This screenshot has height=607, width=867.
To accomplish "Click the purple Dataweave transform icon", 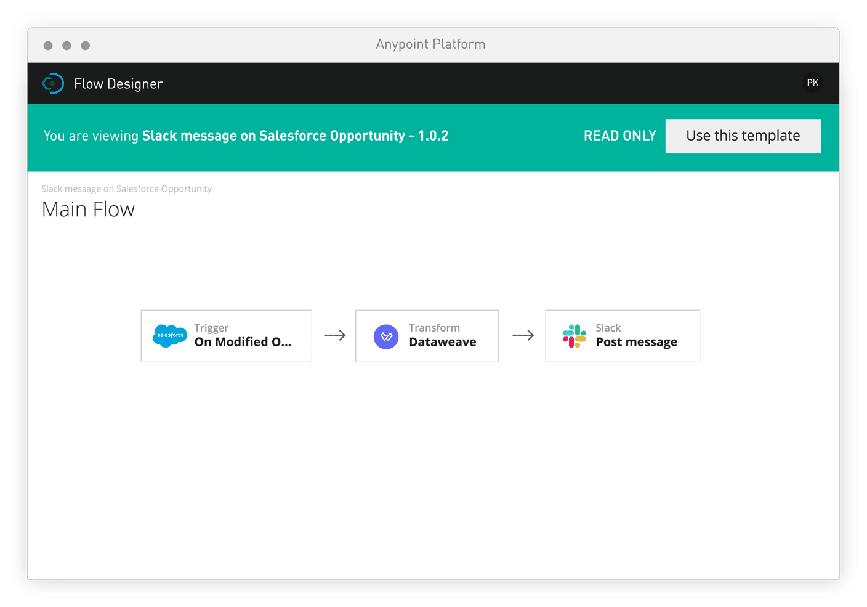I will pyautogui.click(x=386, y=336).
